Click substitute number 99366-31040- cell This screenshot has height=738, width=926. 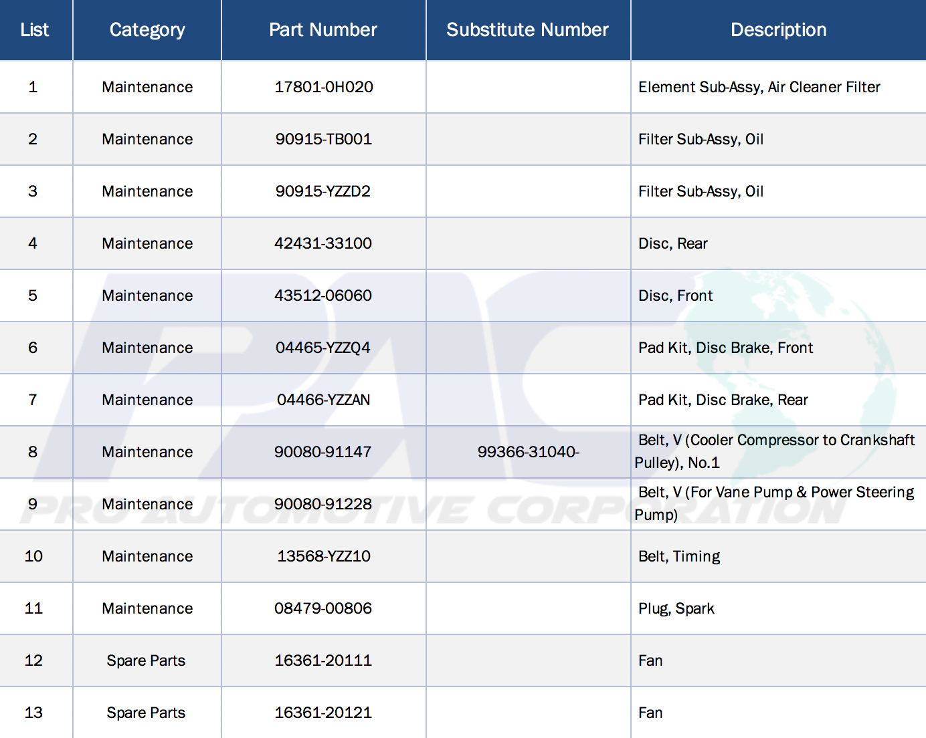528,452
